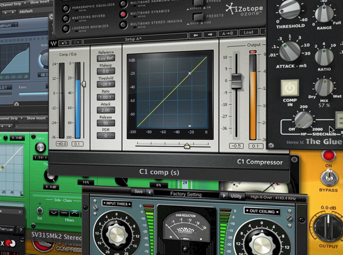Go to previous C1 preset with left arrow
Screen dimensions: 343x255
(196, 35)
